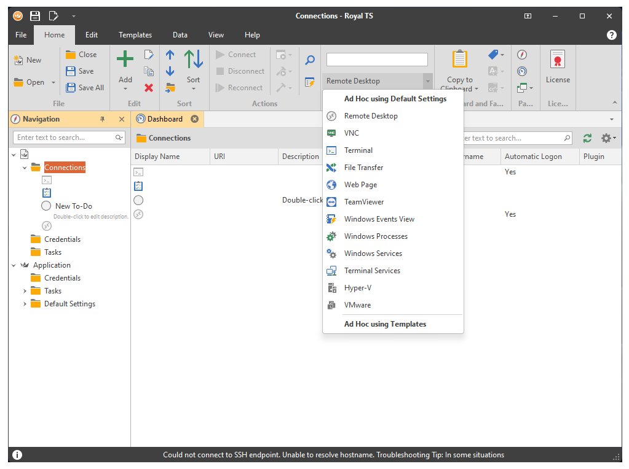Open the Templates ribbon tab
Screen dimensions: 629x469
(135, 35)
